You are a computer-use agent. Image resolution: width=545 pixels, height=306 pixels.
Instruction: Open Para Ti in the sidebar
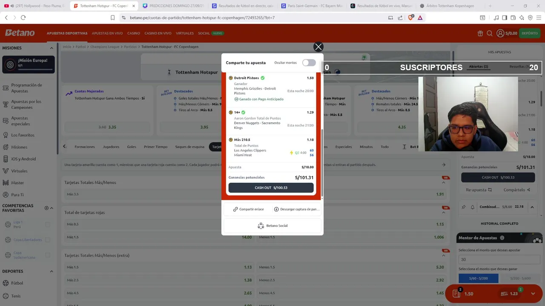17,195
